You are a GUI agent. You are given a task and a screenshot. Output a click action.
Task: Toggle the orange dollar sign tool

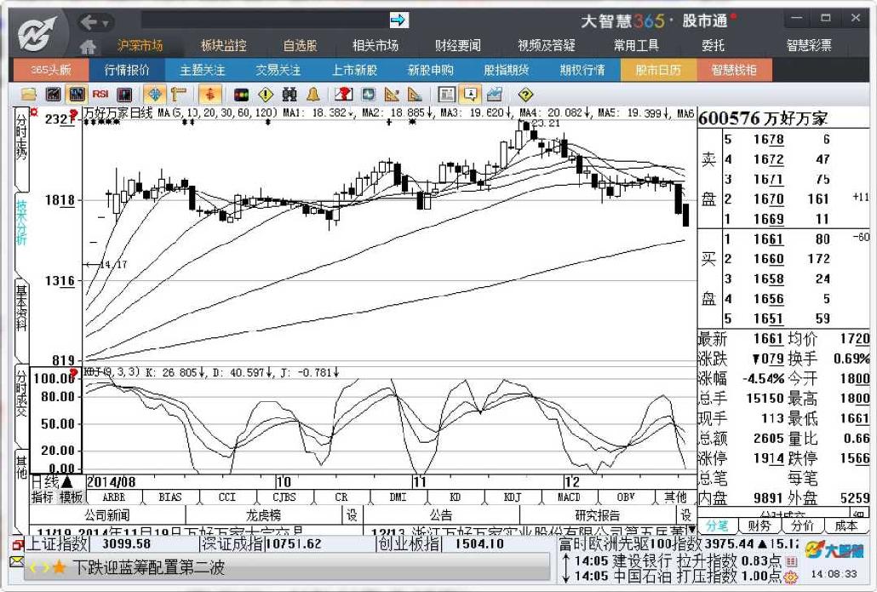tap(209, 94)
